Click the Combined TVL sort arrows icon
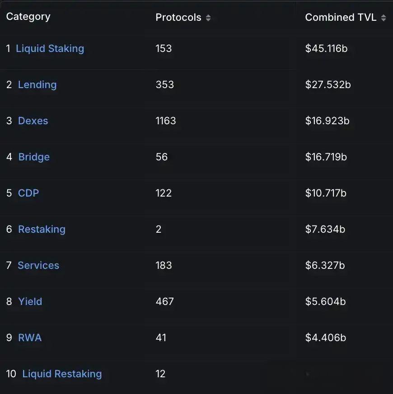Viewport: 393px width, 394px height. [384, 18]
